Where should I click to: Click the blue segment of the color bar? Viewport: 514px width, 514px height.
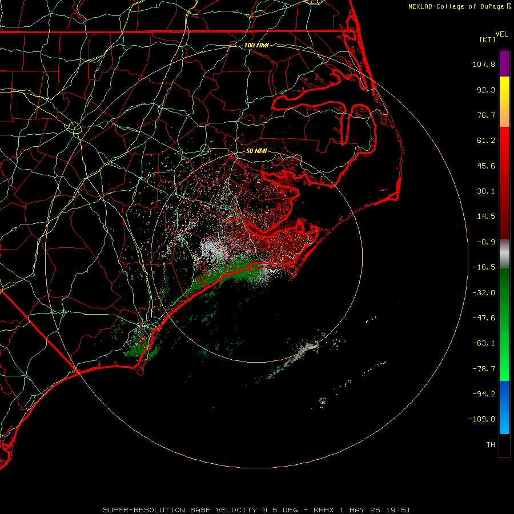[504, 407]
